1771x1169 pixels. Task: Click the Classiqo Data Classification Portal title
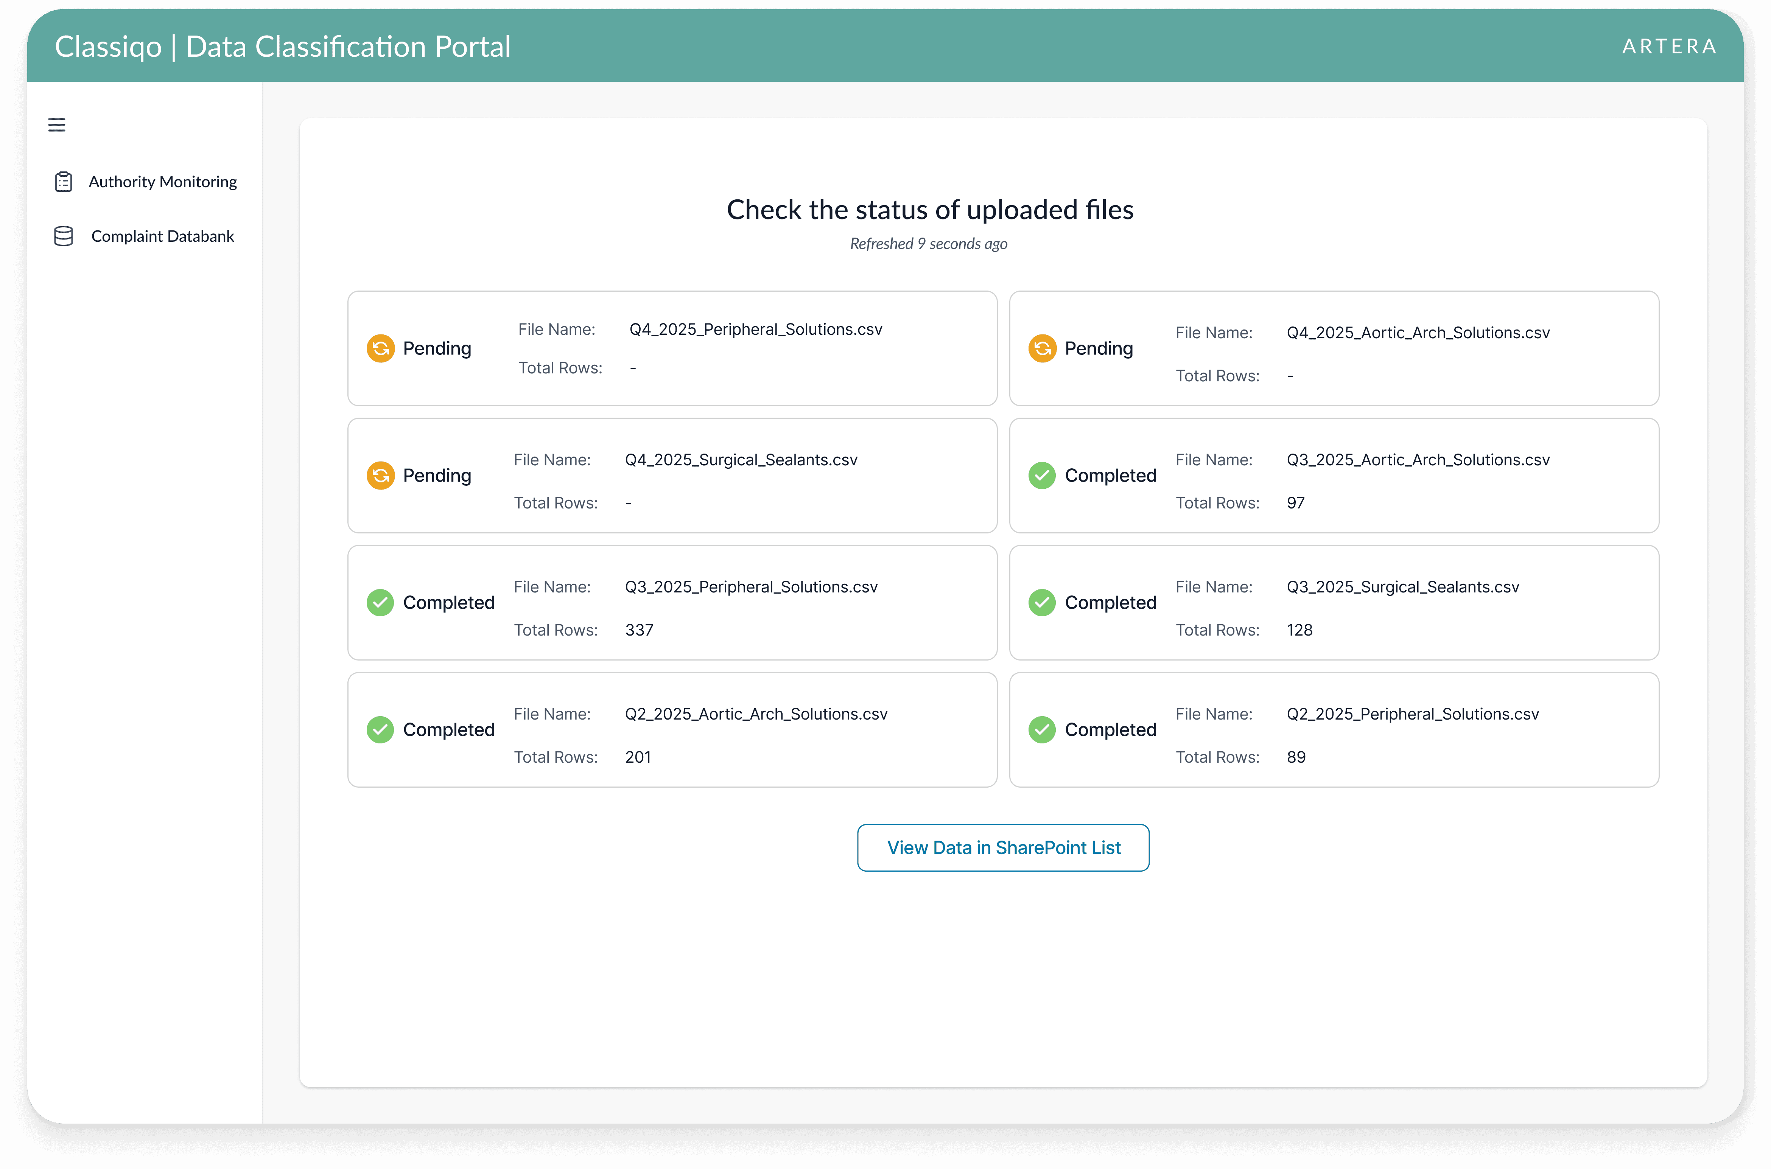[x=283, y=46]
